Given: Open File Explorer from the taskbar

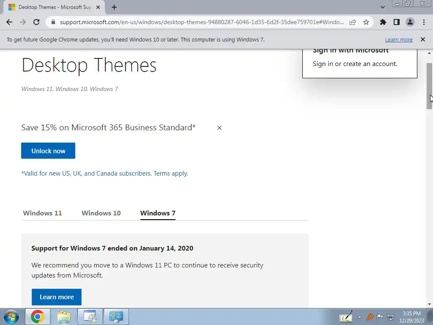Looking at the screenshot, I should pyautogui.click(x=64, y=317).
